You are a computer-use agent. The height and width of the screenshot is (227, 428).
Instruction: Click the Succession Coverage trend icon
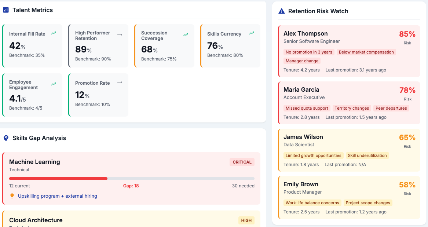(186, 35)
